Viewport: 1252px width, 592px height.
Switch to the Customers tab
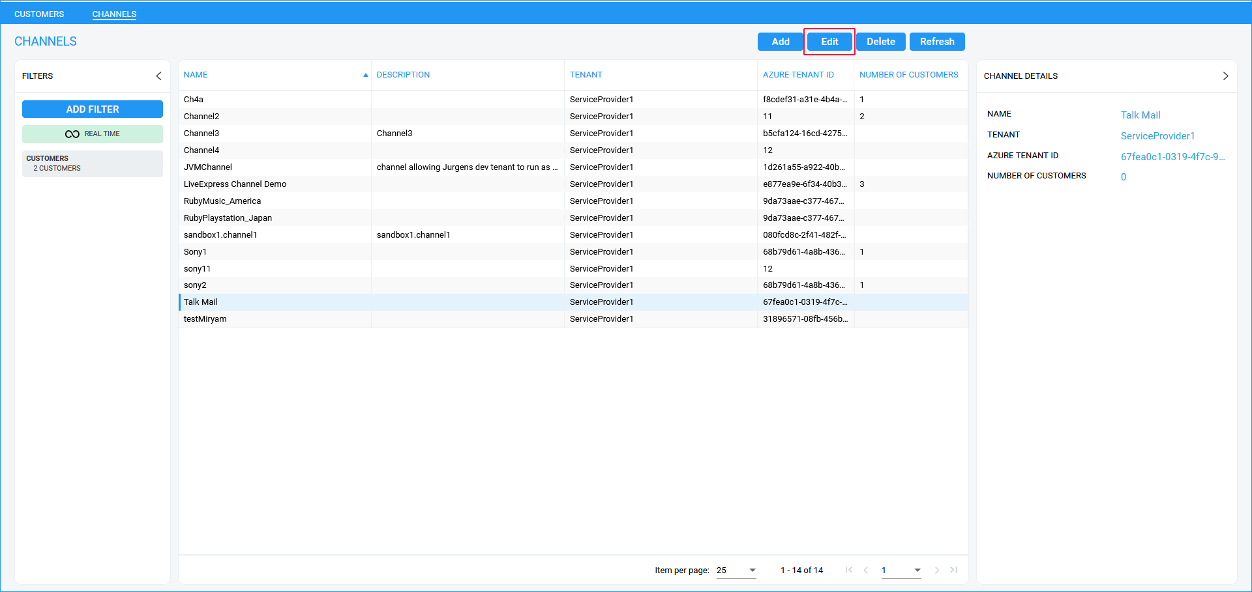39,14
